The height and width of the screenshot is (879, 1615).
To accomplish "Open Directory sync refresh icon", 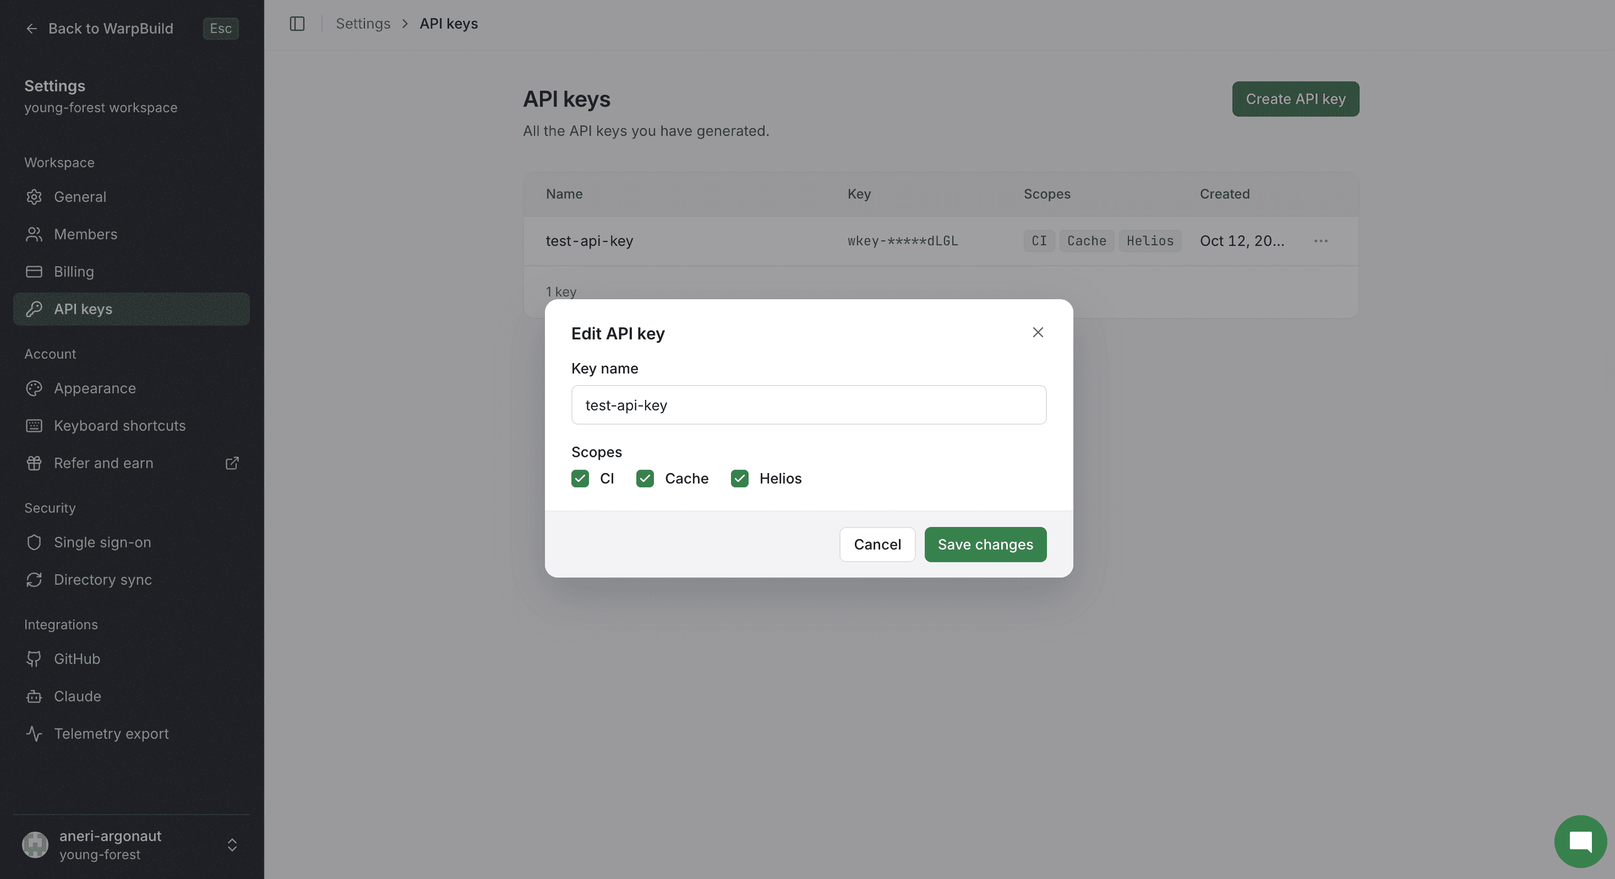I will point(34,580).
